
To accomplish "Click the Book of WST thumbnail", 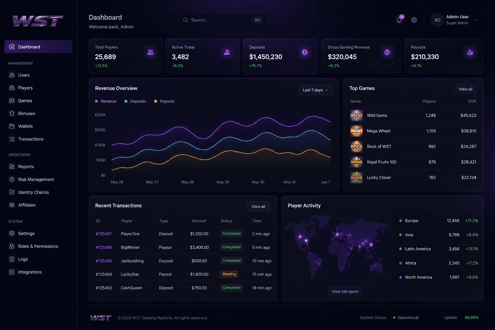I will tap(356, 146).
